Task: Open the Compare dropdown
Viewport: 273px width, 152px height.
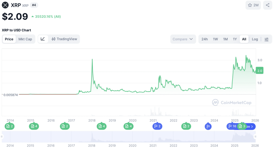Action: pos(183,39)
